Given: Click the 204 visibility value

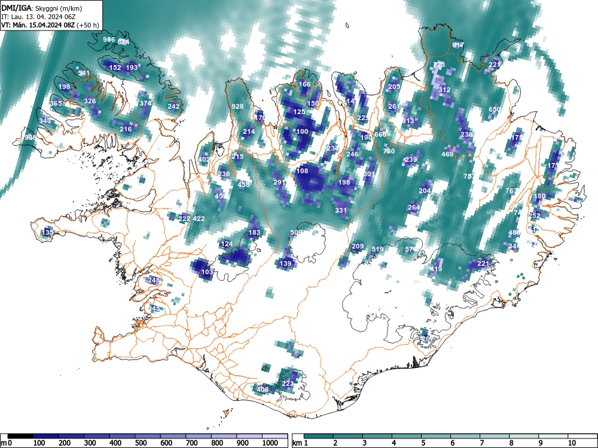Looking at the screenshot, I should pos(425,191).
